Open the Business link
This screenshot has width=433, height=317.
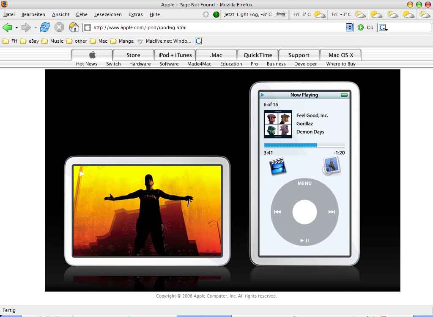(x=276, y=64)
